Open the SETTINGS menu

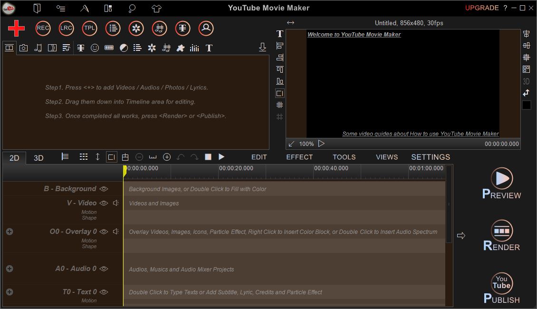coord(431,157)
